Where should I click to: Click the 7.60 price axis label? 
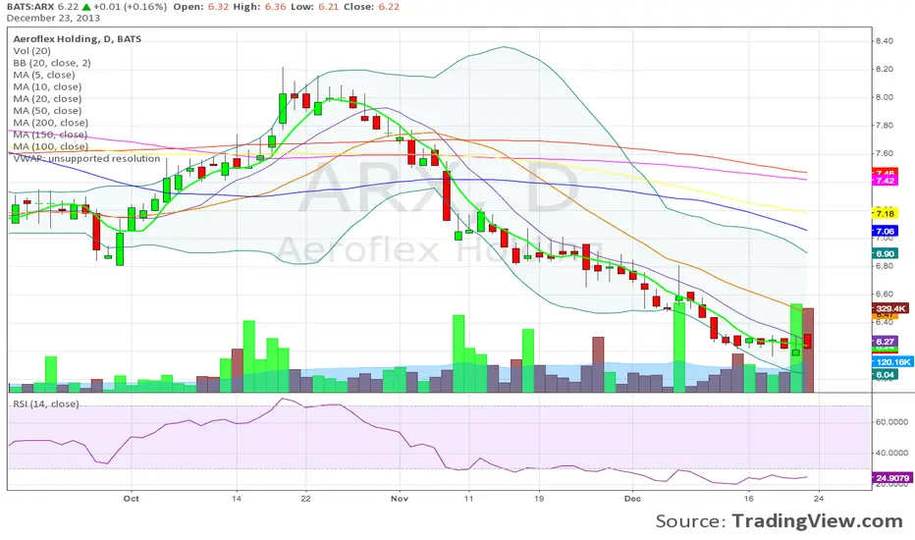click(x=884, y=153)
